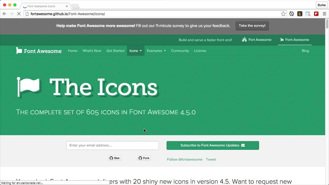Click the Burke profile button
The height and width of the screenshot is (185, 329).
pos(322,5)
